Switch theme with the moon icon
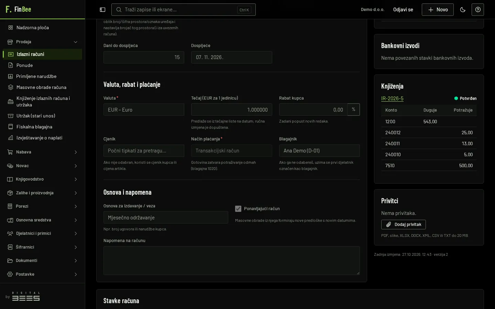The image size is (495, 309). click(463, 10)
